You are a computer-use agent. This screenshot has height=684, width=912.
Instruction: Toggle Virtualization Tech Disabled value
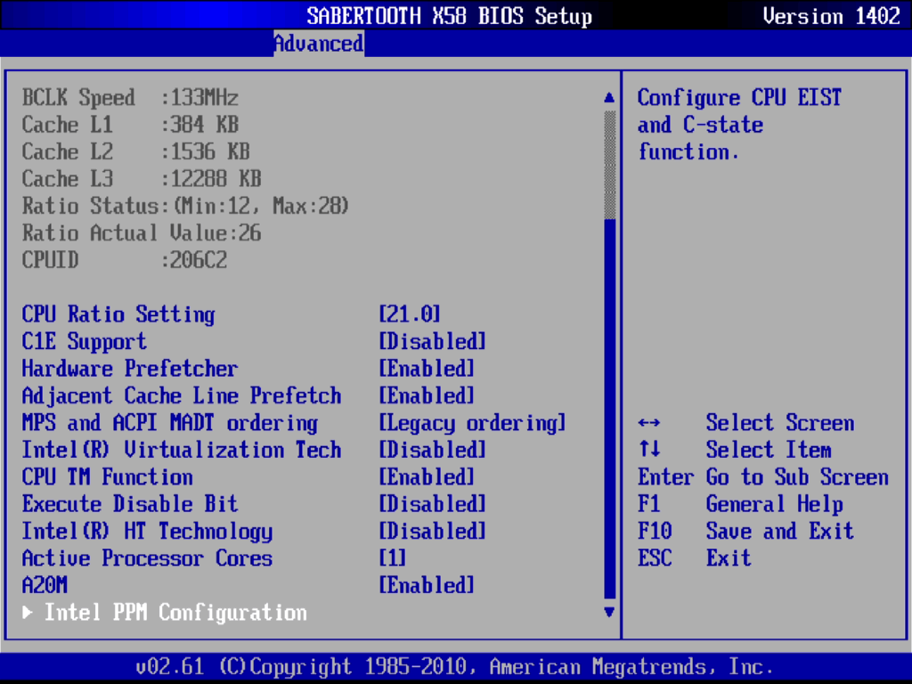coord(432,450)
